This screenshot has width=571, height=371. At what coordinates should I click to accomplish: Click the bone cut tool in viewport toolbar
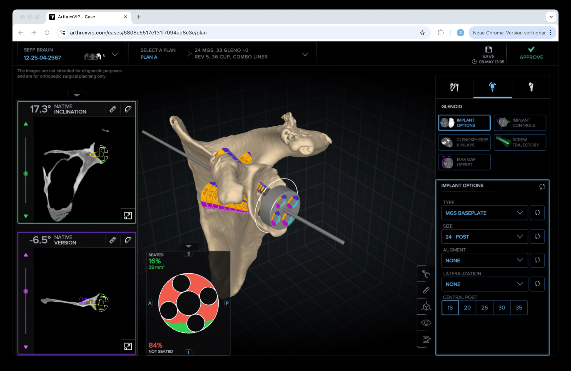point(426,274)
